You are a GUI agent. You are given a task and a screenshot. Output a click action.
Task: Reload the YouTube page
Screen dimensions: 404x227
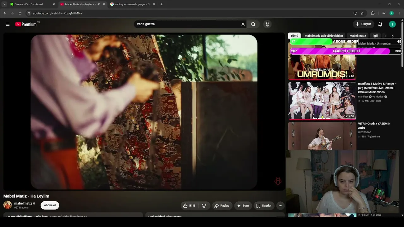pyautogui.click(x=20, y=13)
